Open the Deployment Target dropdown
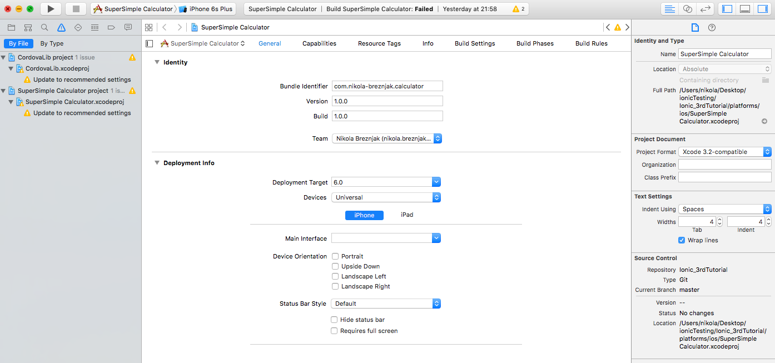 [436, 182]
